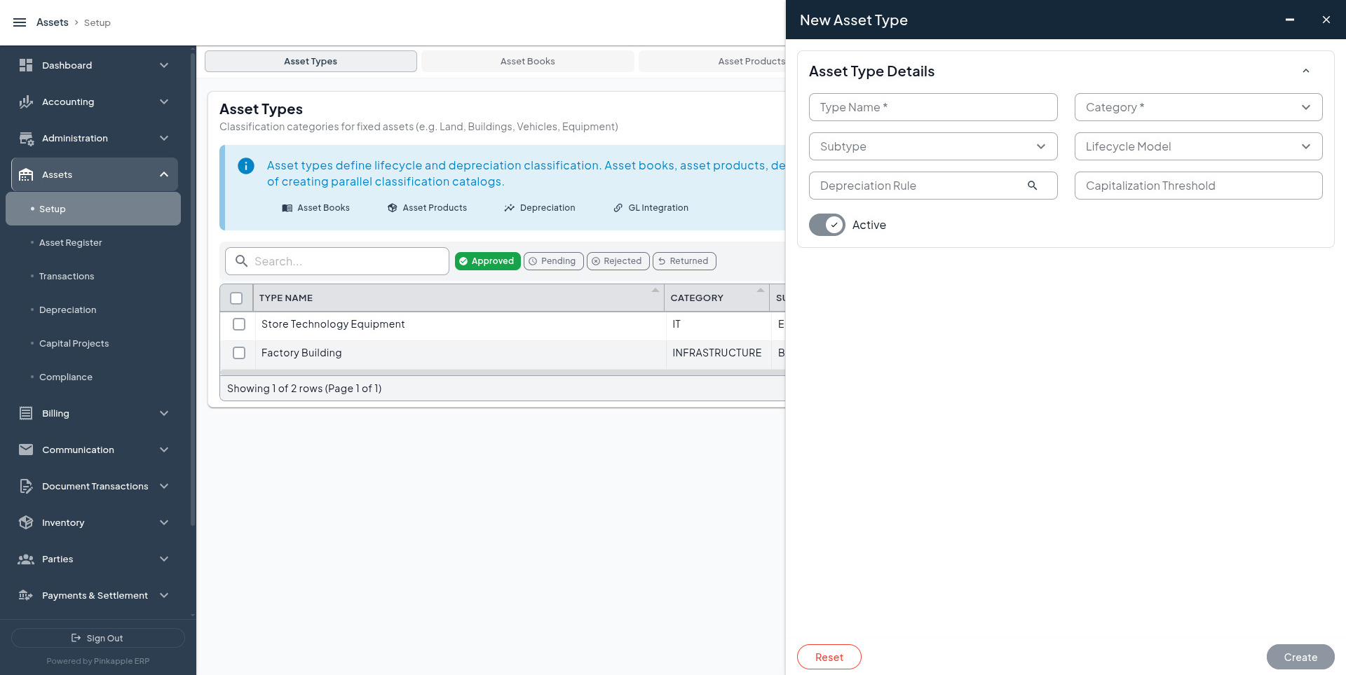1346x675 pixels.
Task: Click the Type Name input field
Action: (x=933, y=107)
